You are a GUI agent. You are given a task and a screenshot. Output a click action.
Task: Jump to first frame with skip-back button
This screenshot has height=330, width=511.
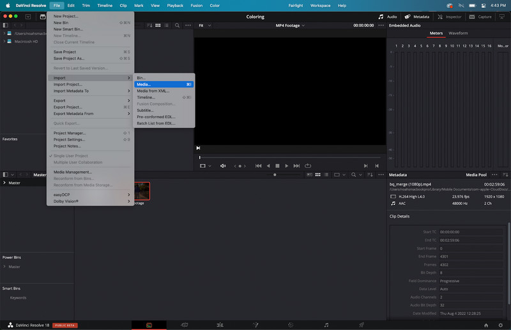(x=259, y=166)
